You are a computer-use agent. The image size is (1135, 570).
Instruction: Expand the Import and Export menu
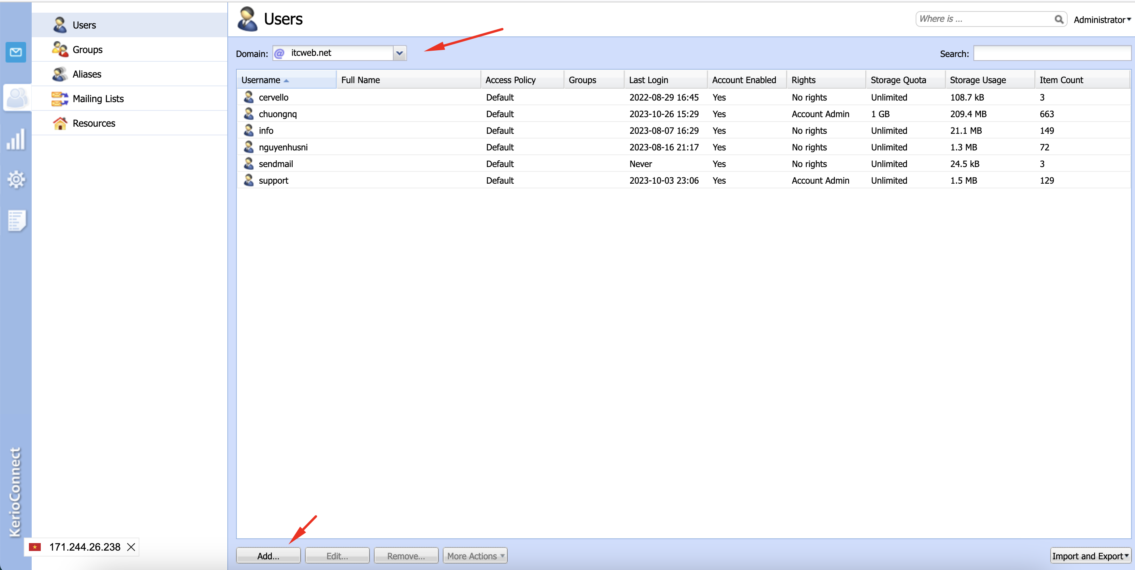tap(1090, 556)
